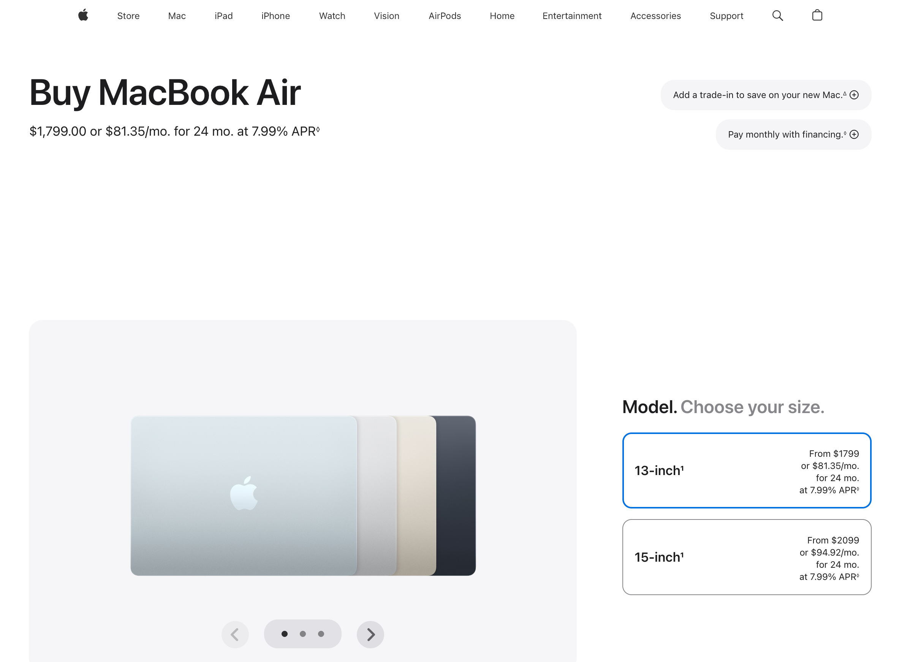
Task: Click plus icon beside Pay monthly financing
Action: click(x=854, y=135)
